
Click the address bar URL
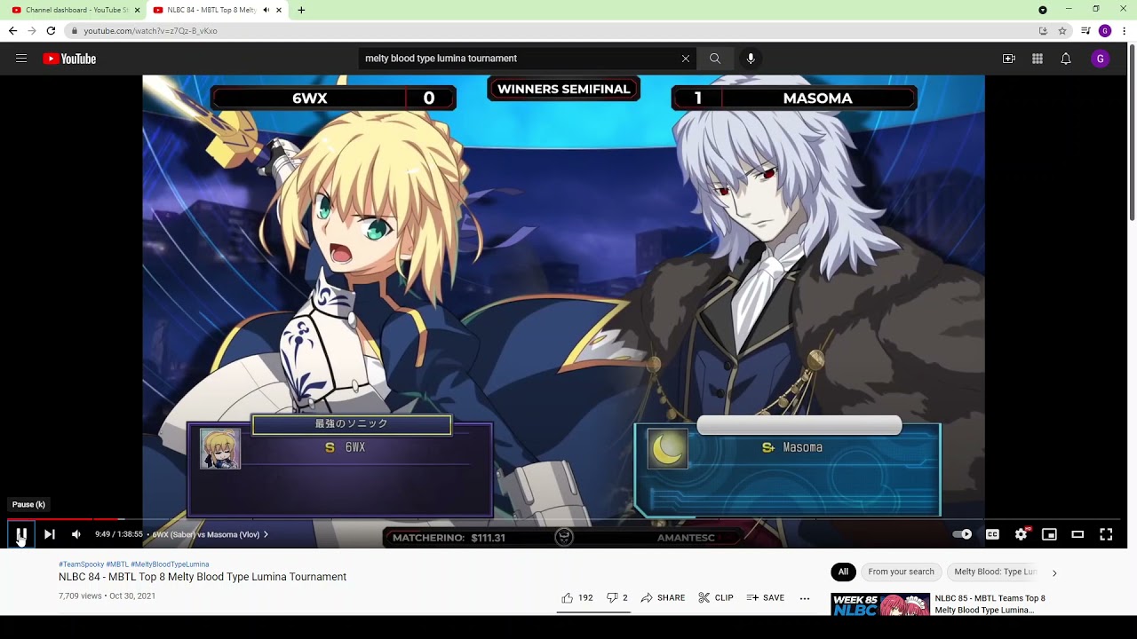pyautogui.click(x=150, y=31)
